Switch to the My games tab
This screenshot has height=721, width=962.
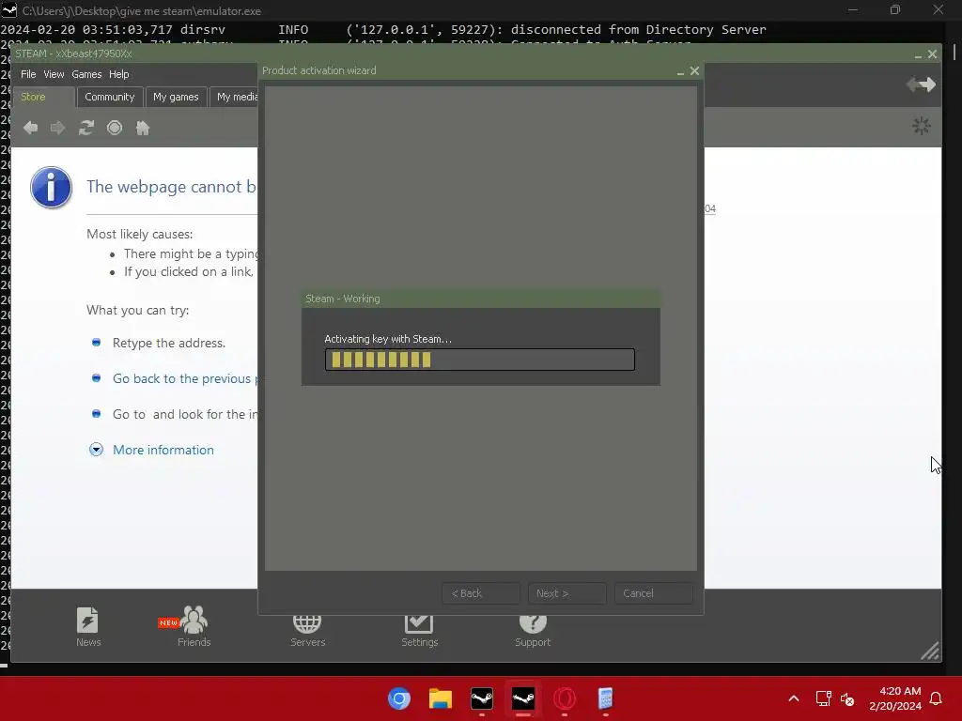tap(176, 97)
